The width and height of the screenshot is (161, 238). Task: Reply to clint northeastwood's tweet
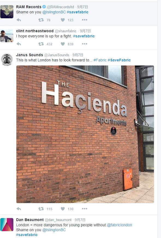coord(19,44)
